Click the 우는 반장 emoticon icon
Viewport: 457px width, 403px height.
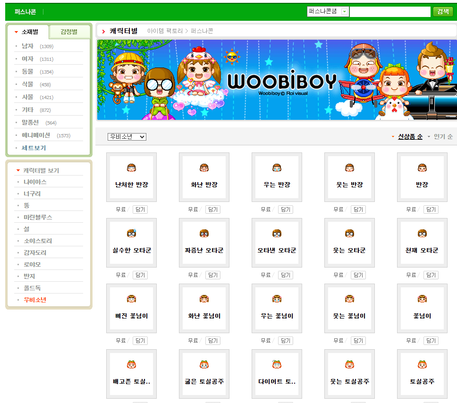pos(277,168)
